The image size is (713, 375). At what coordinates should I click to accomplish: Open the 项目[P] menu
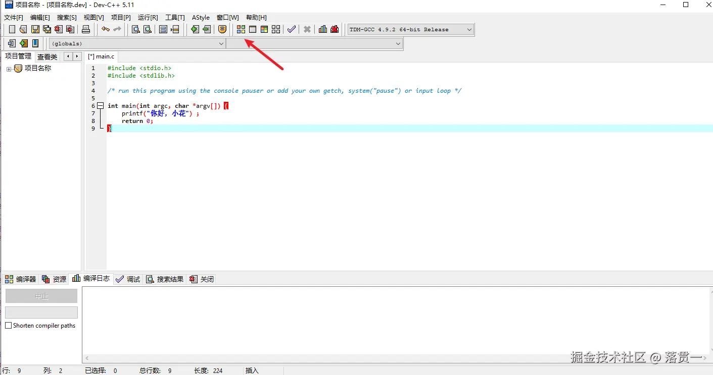121,17
